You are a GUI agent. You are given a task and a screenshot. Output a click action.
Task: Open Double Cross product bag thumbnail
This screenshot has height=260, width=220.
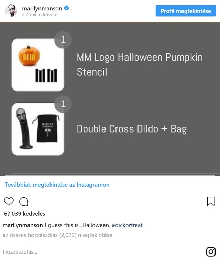click(x=38, y=129)
